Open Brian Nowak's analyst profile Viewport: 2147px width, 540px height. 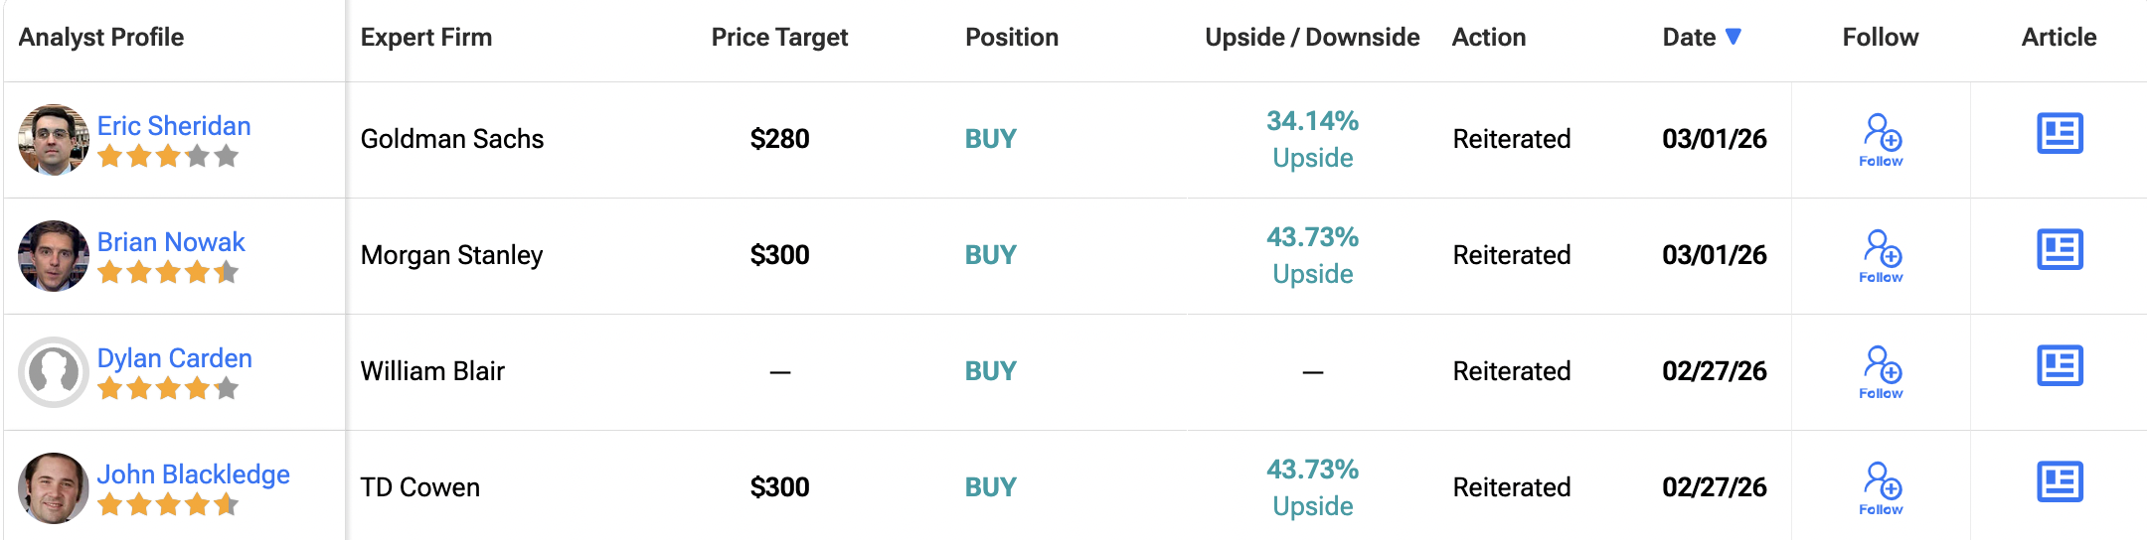(171, 242)
